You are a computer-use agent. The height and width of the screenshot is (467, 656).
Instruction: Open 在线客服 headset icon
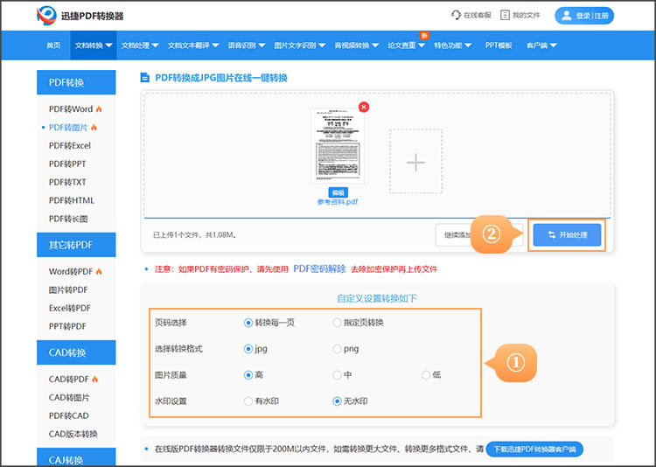(456, 15)
